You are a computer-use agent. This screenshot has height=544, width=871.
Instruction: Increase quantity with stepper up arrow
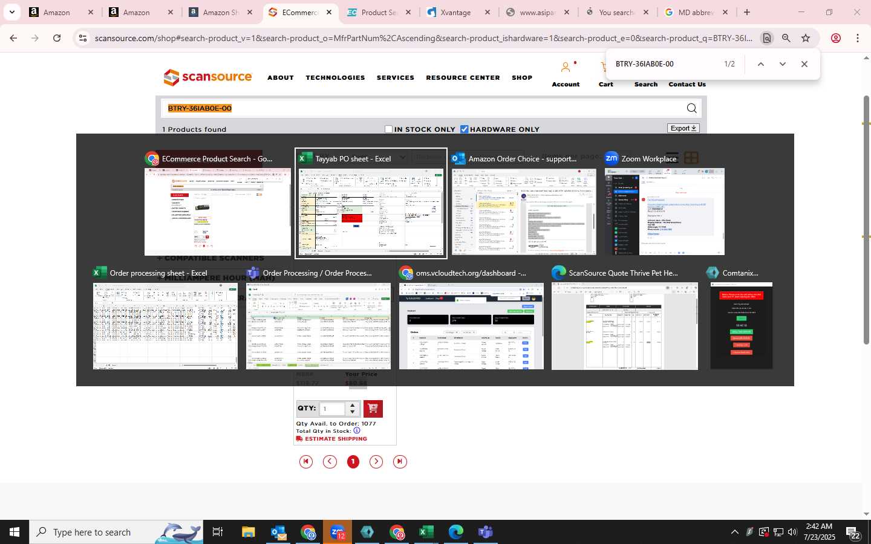353,405
